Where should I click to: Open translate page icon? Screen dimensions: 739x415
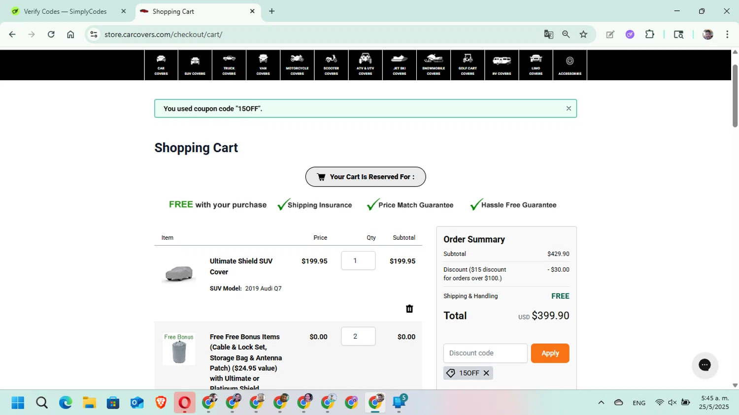(x=548, y=34)
